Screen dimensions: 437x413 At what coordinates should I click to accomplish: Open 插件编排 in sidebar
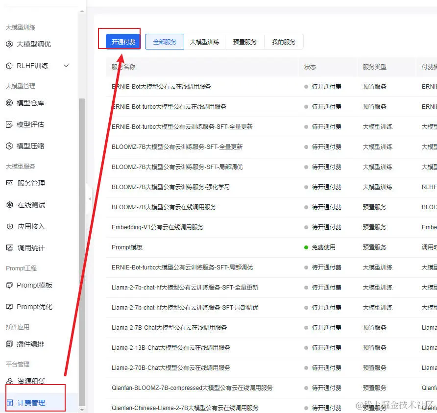30,344
